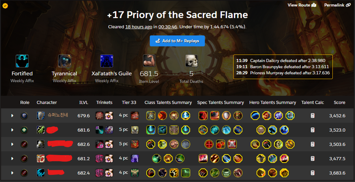The width and height of the screenshot is (355, 182).
Task: Click the tier set icon in 679.6 ilvl row
Action: 135,116
